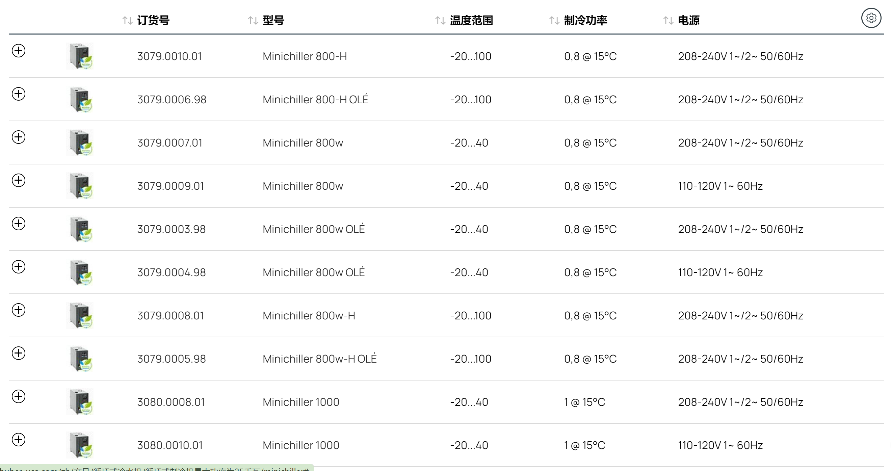The height and width of the screenshot is (471, 891).
Task: Open product thumbnail for 3080.0010.01
Action: pyautogui.click(x=80, y=445)
